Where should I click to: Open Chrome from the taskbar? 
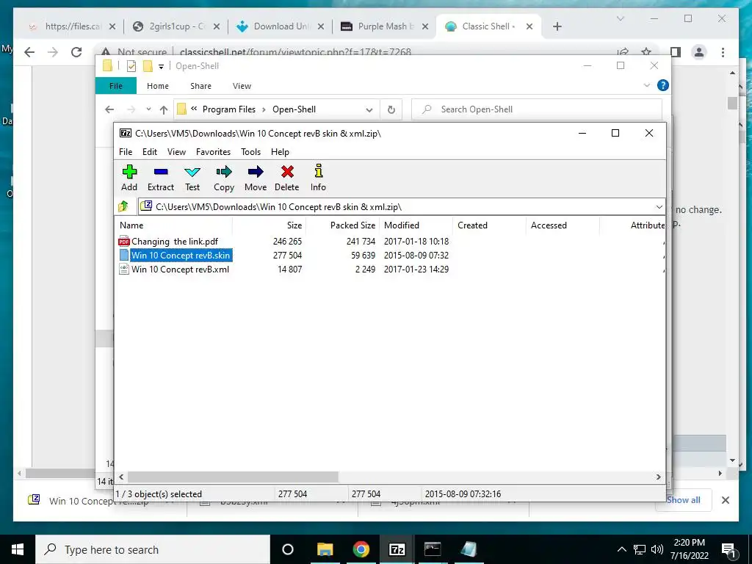(361, 549)
